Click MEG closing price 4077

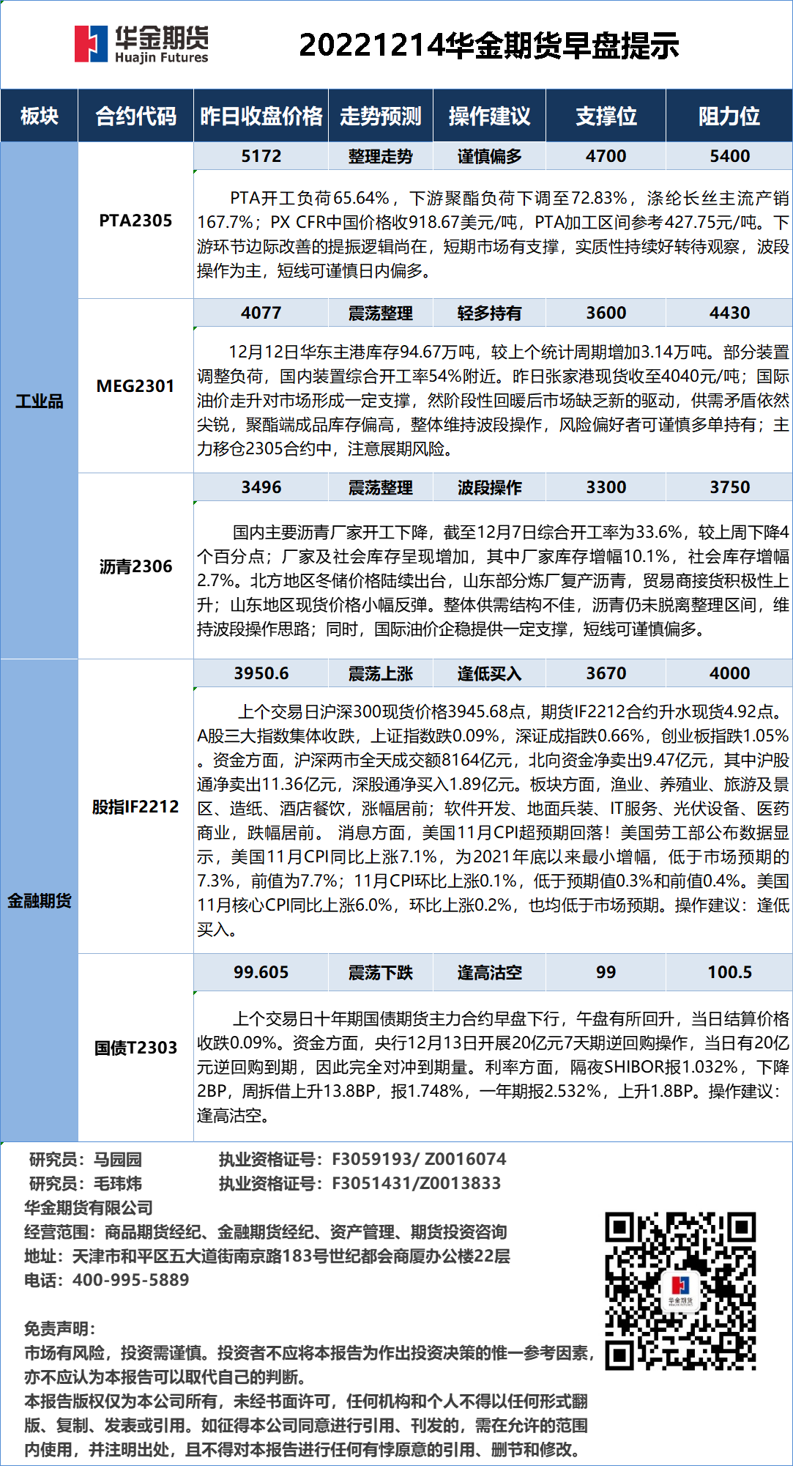pos(261,313)
